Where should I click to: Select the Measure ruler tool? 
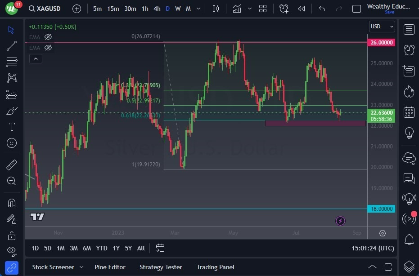pyautogui.click(x=11, y=165)
